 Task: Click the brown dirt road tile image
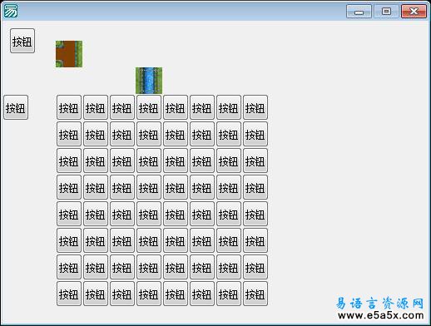(69, 54)
